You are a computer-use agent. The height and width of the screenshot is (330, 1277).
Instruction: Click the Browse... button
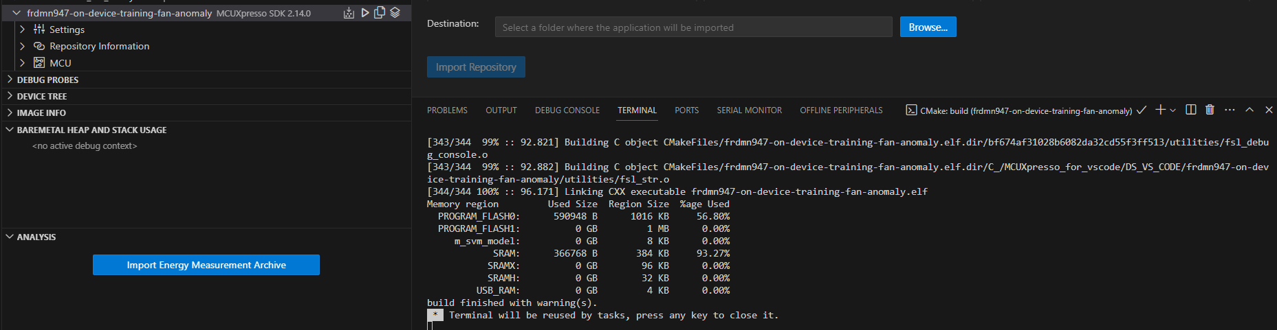pos(928,27)
